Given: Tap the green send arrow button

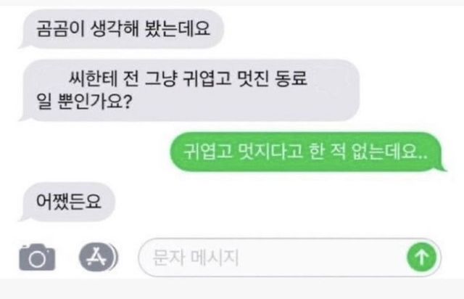Looking at the screenshot, I should 422,257.
